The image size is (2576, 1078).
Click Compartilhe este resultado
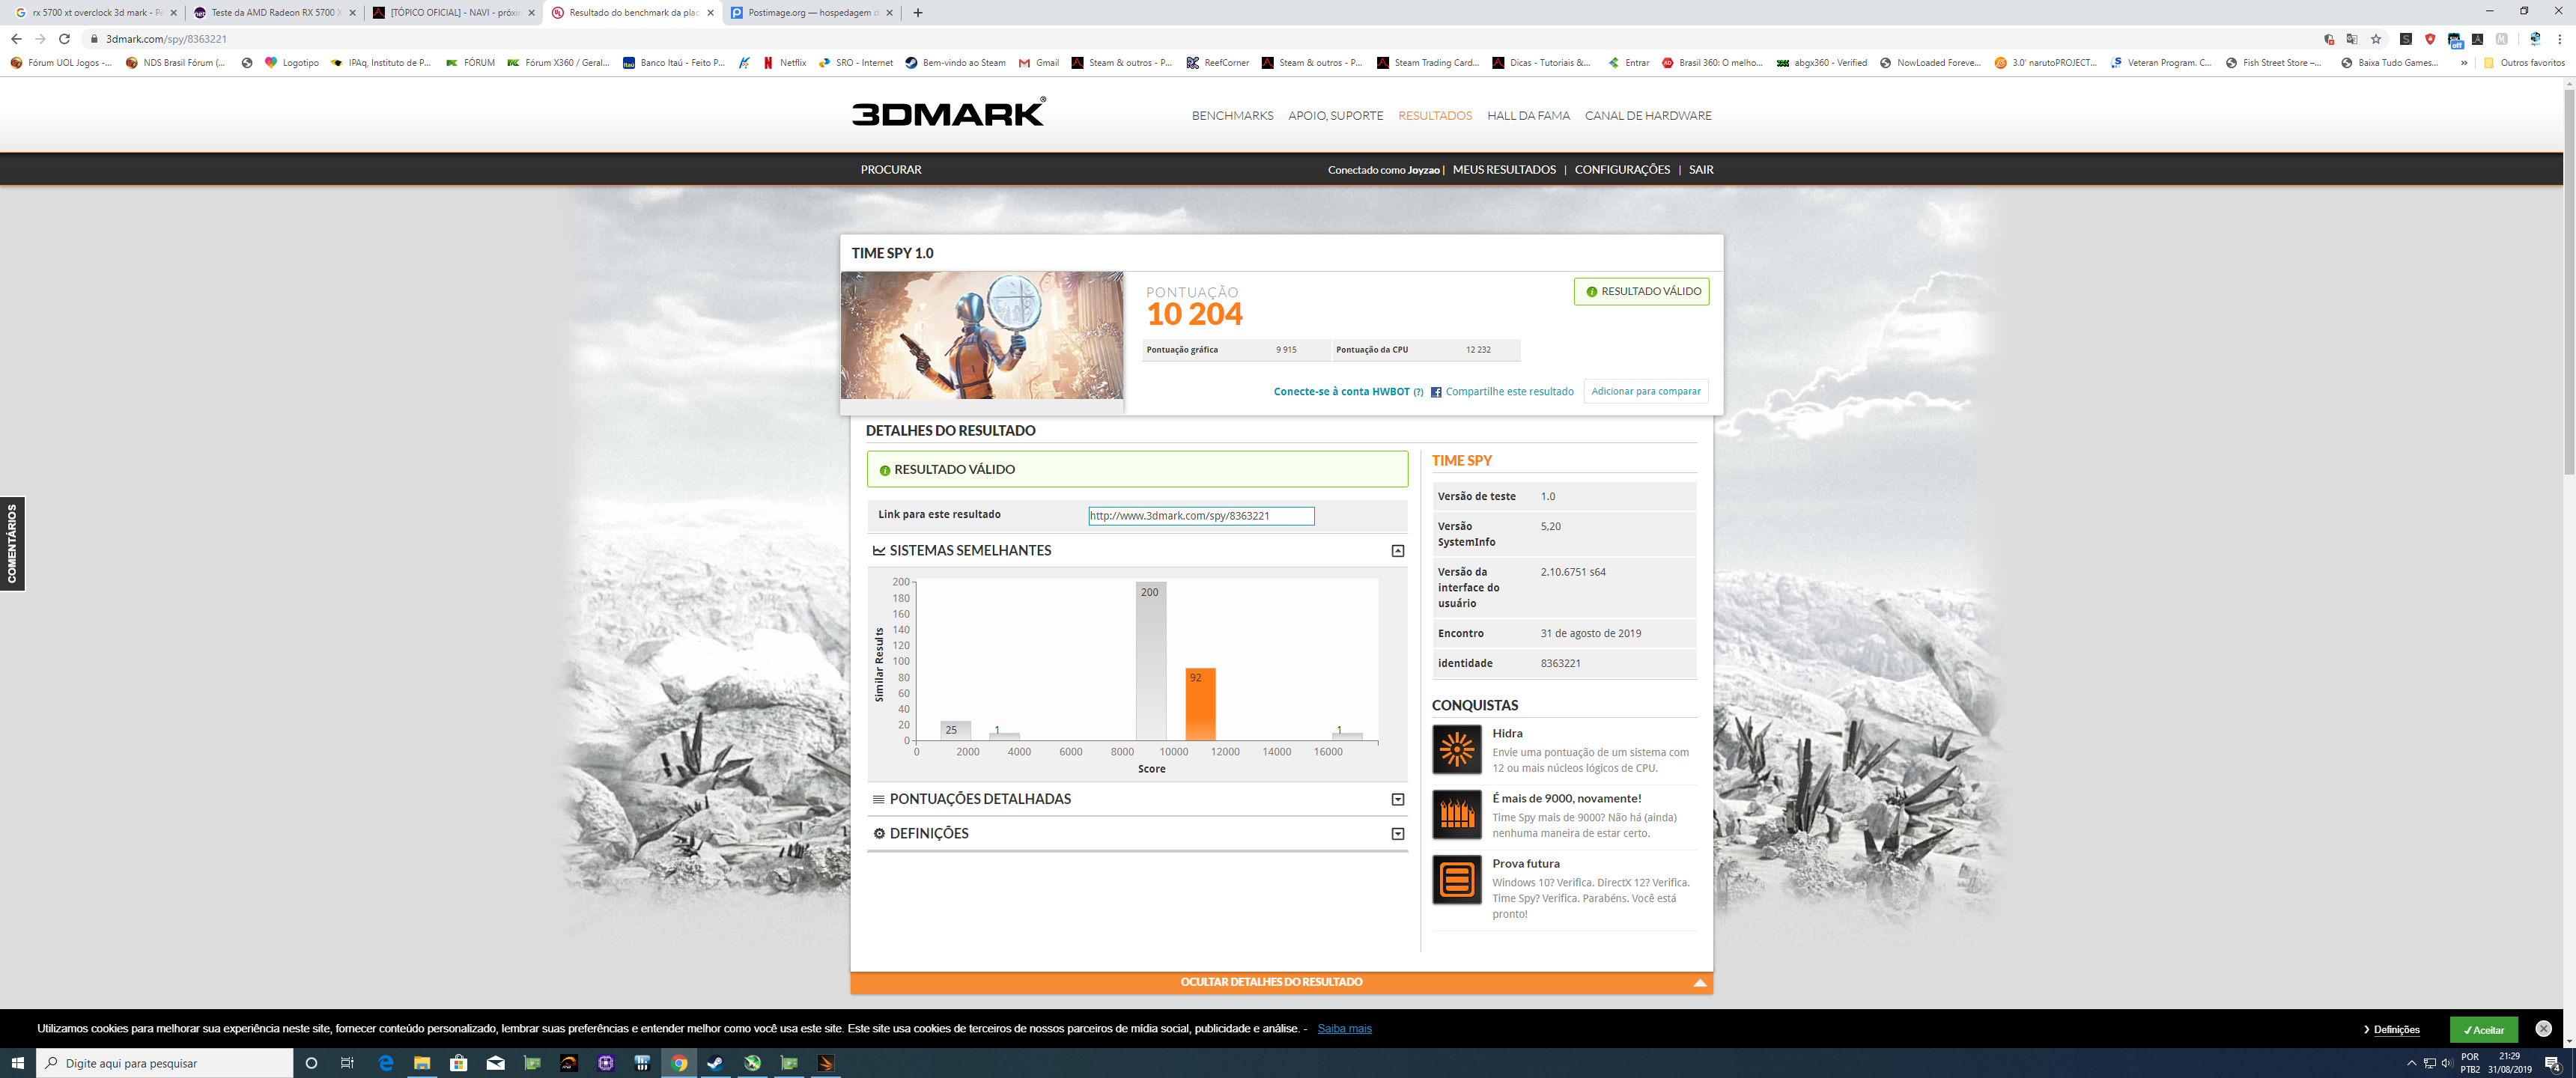pyautogui.click(x=1508, y=392)
